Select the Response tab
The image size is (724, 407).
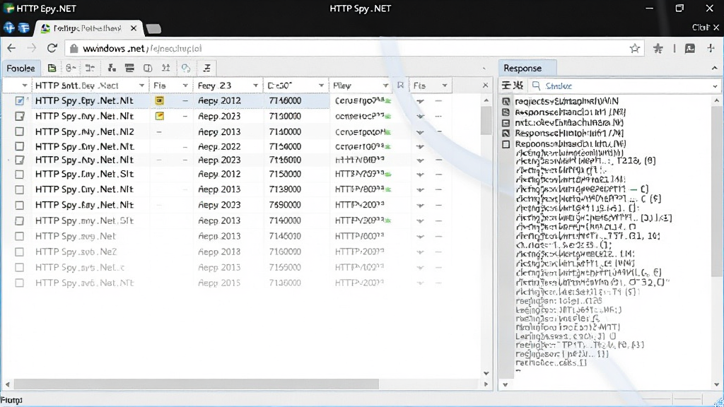click(x=527, y=69)
